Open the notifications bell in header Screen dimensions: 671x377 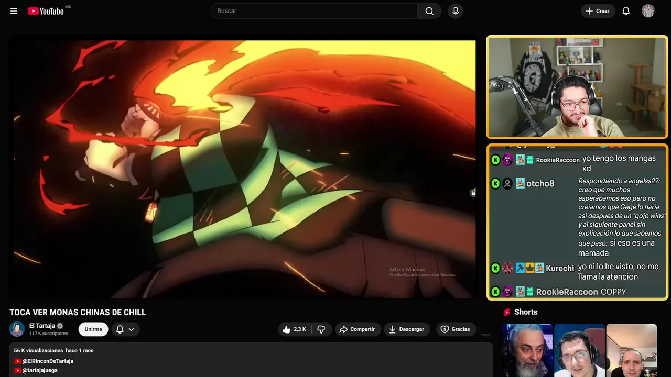(626, 11)
